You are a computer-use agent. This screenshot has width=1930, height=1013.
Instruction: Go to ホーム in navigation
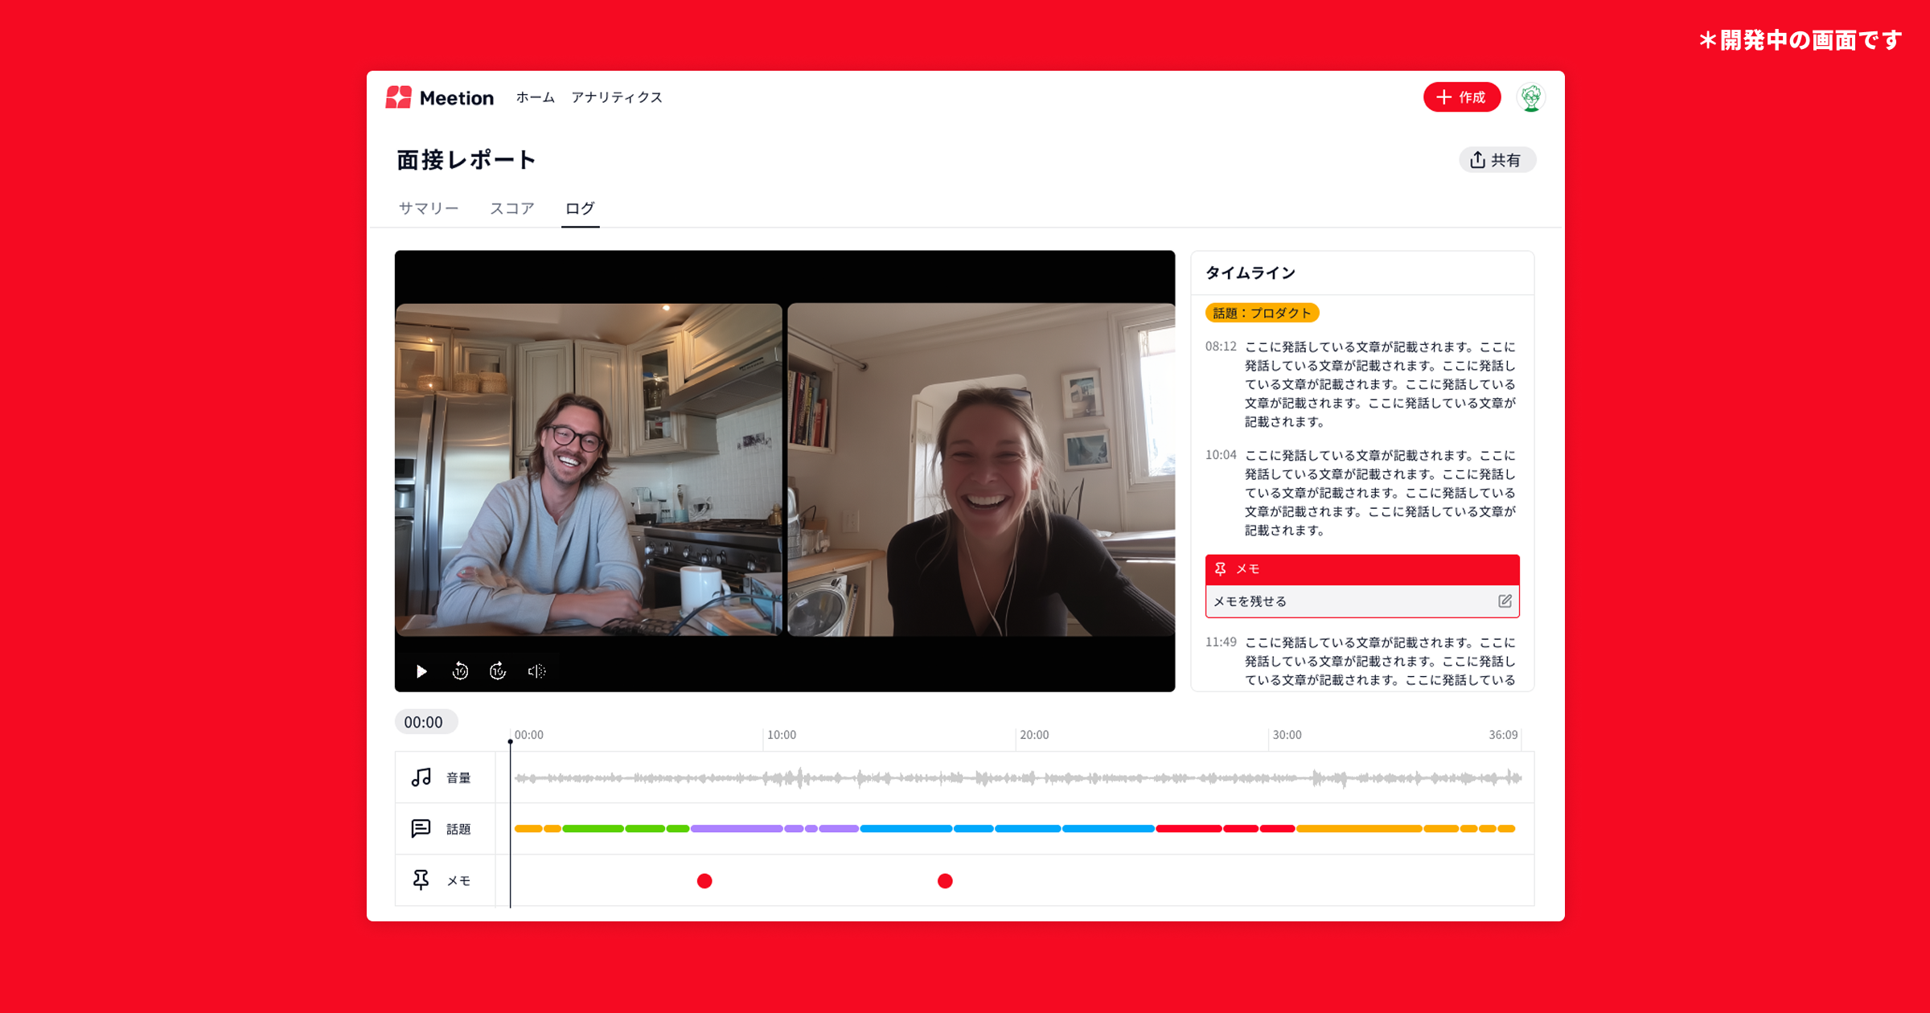pyautogui.click(x=535, y=98)
